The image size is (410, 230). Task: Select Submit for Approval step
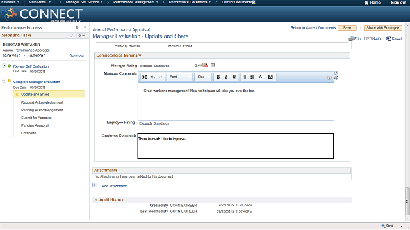(37, 118)
